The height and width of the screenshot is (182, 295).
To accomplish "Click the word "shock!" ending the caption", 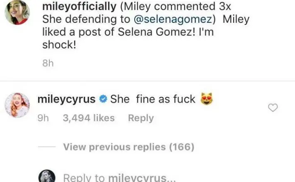I will coord(59,45).
